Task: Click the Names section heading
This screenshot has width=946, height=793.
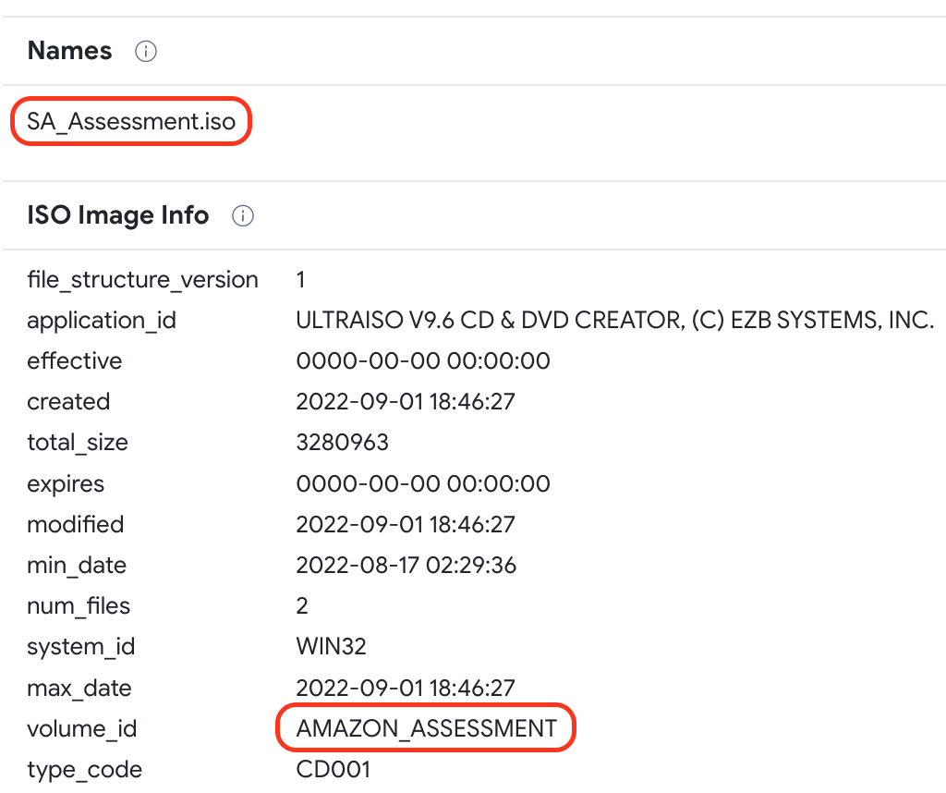Action: pos(69,51)
